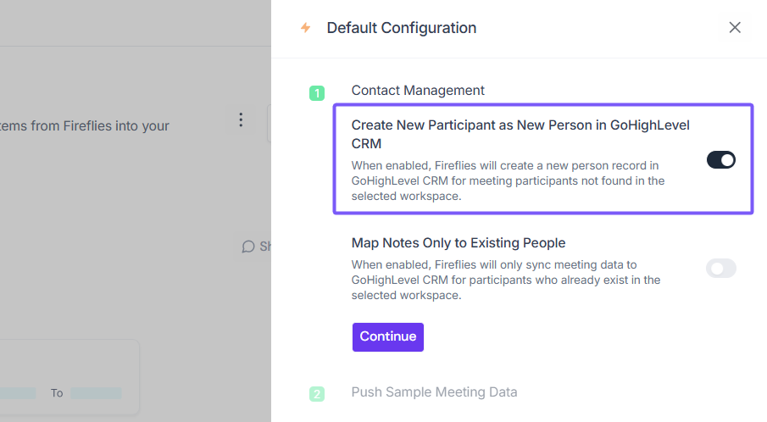
Task: Click the blurred field left of 'To'
Action: (19, 393)
